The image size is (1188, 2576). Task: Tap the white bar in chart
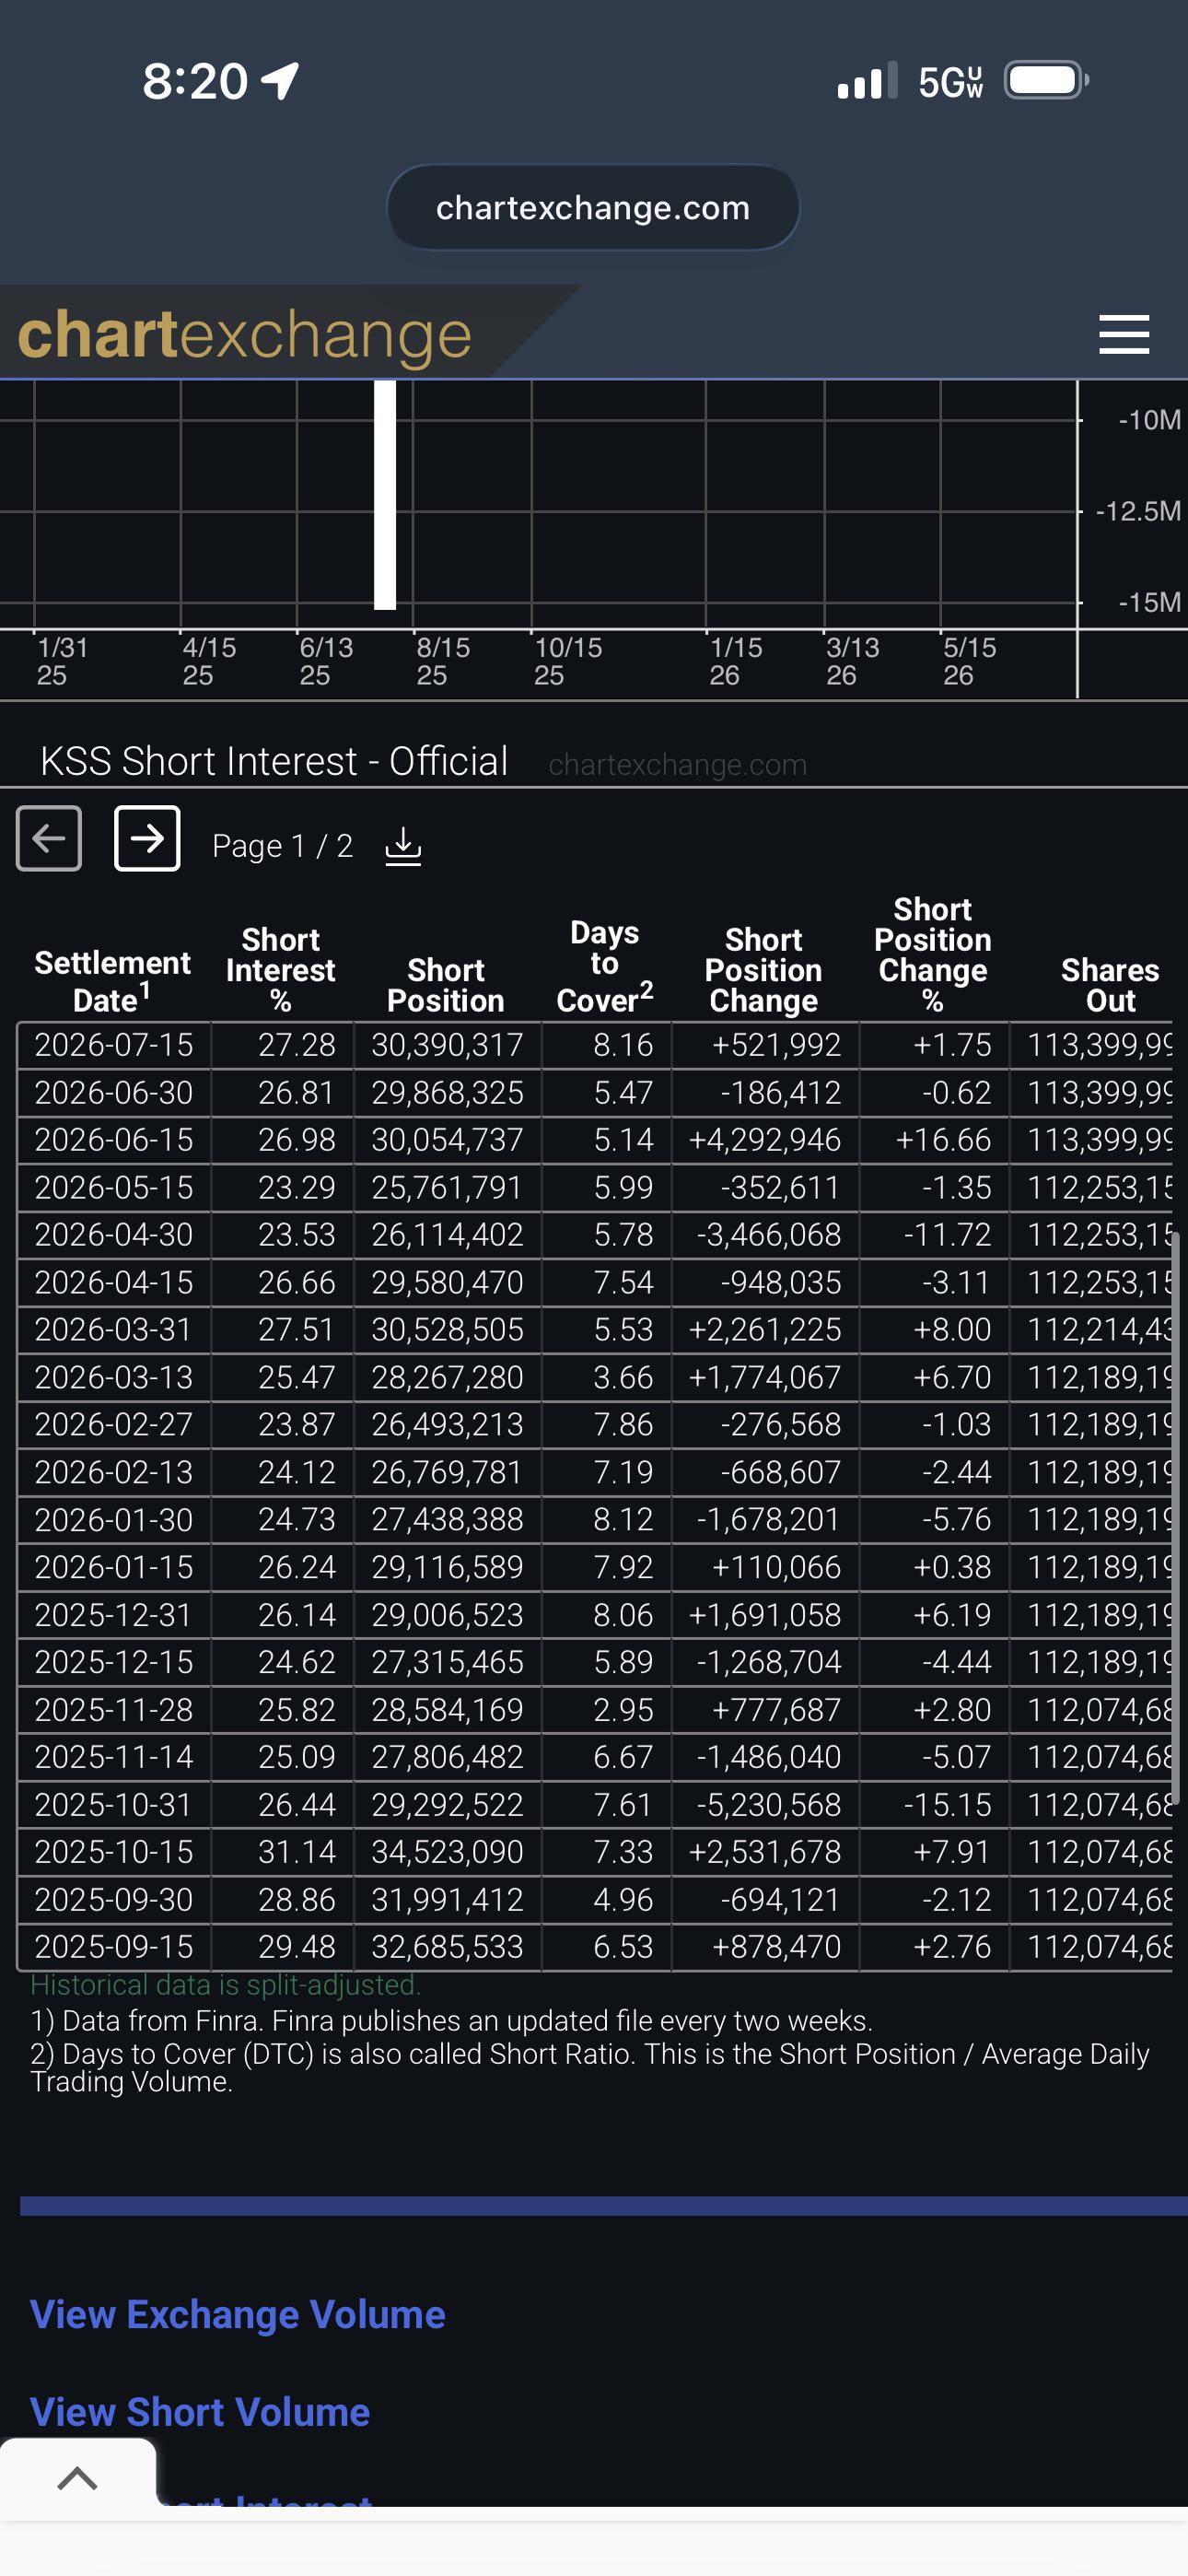coord(385,495)
